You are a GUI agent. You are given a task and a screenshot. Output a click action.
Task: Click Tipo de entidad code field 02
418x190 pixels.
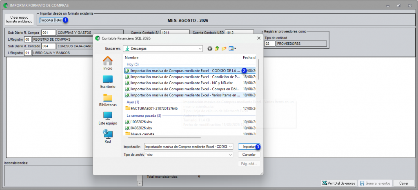(270, 44)
